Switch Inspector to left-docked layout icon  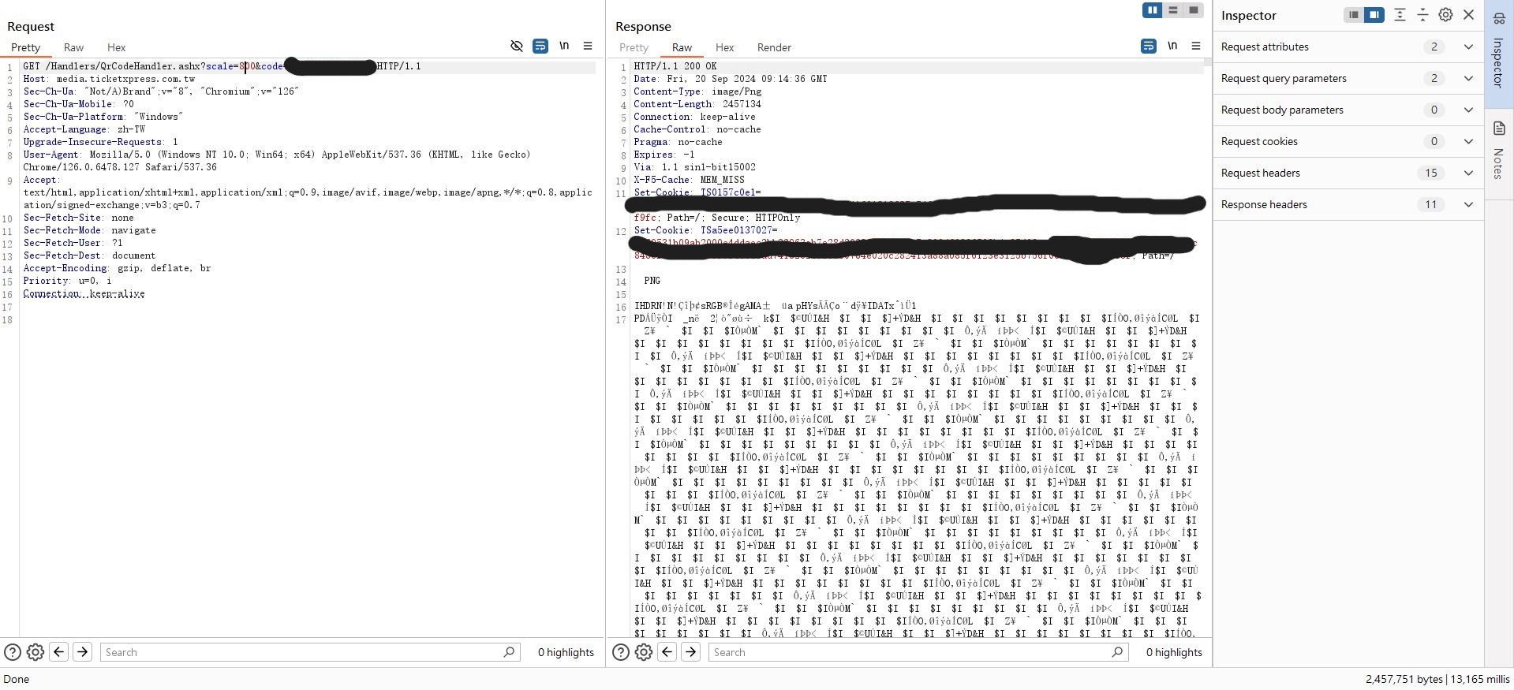click(x=1354, y=15)
